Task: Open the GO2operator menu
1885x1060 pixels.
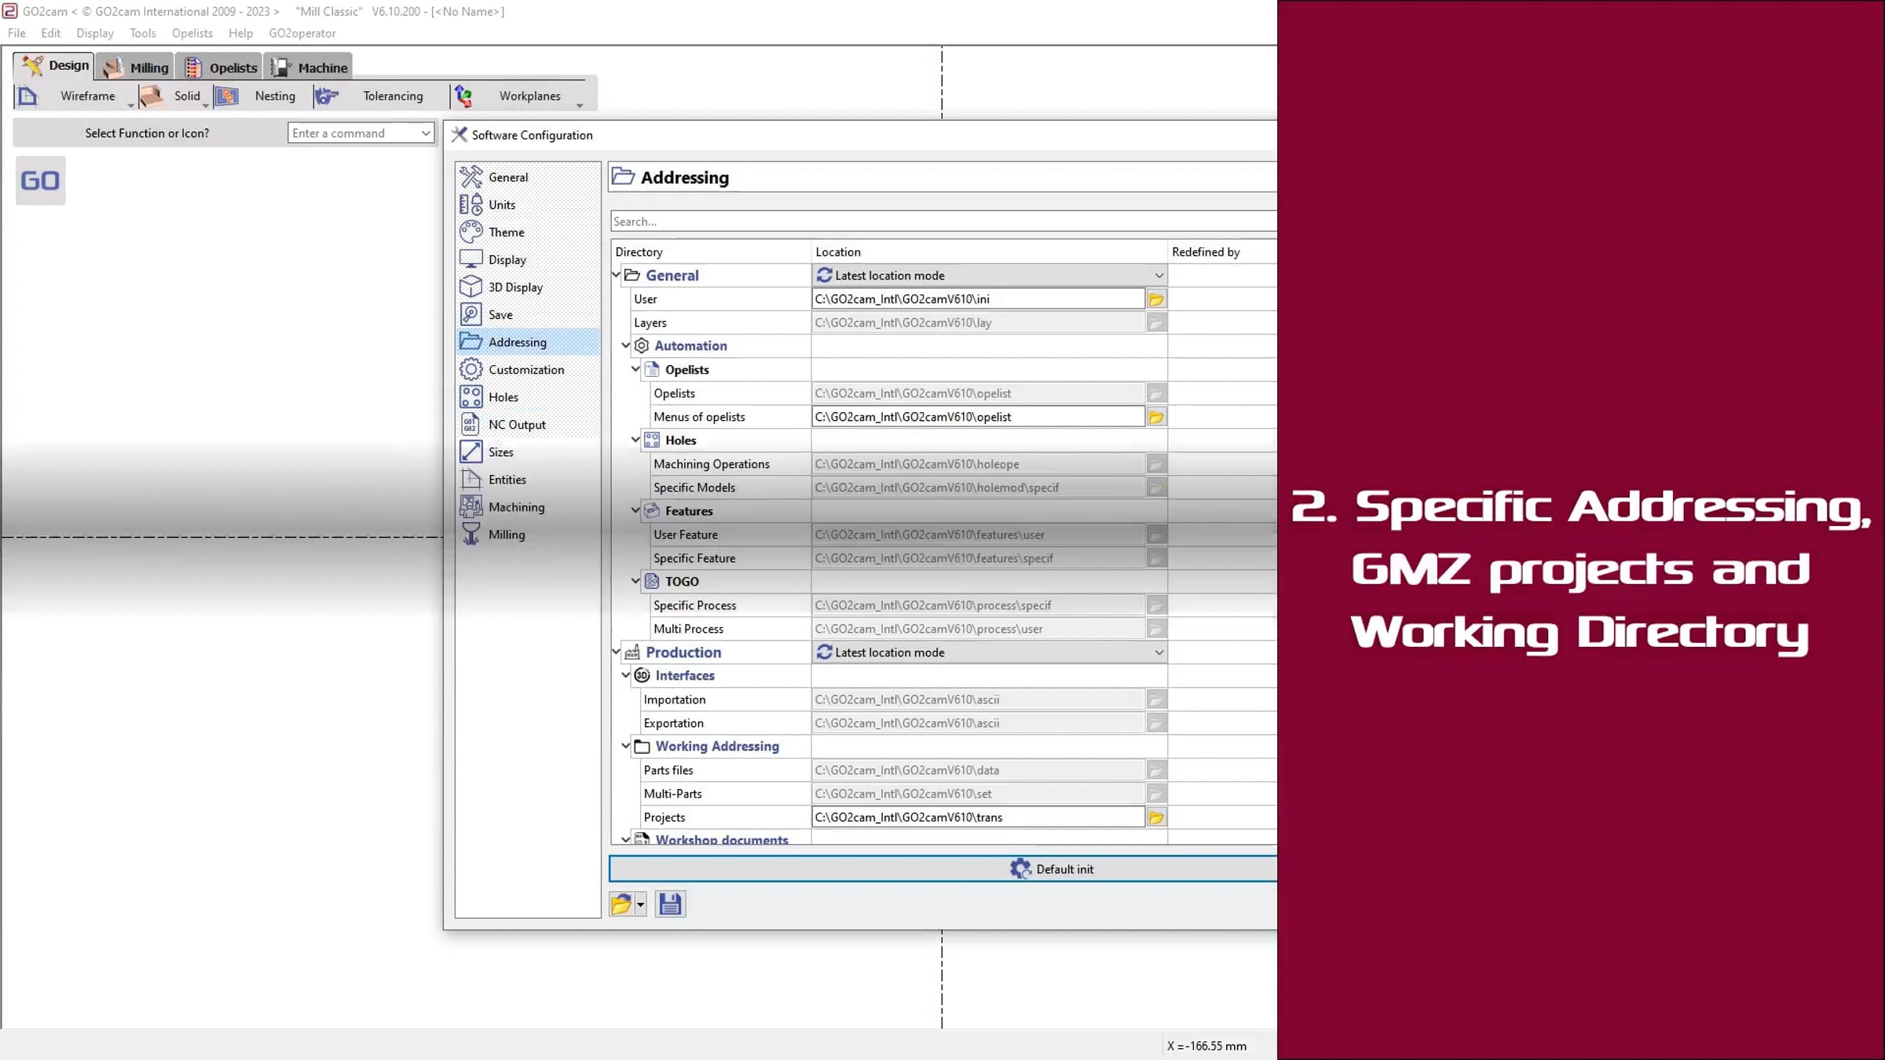Action: tap(302, 33)
